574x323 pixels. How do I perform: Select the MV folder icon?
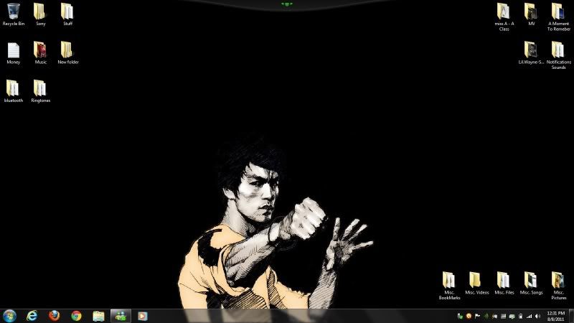531,14
